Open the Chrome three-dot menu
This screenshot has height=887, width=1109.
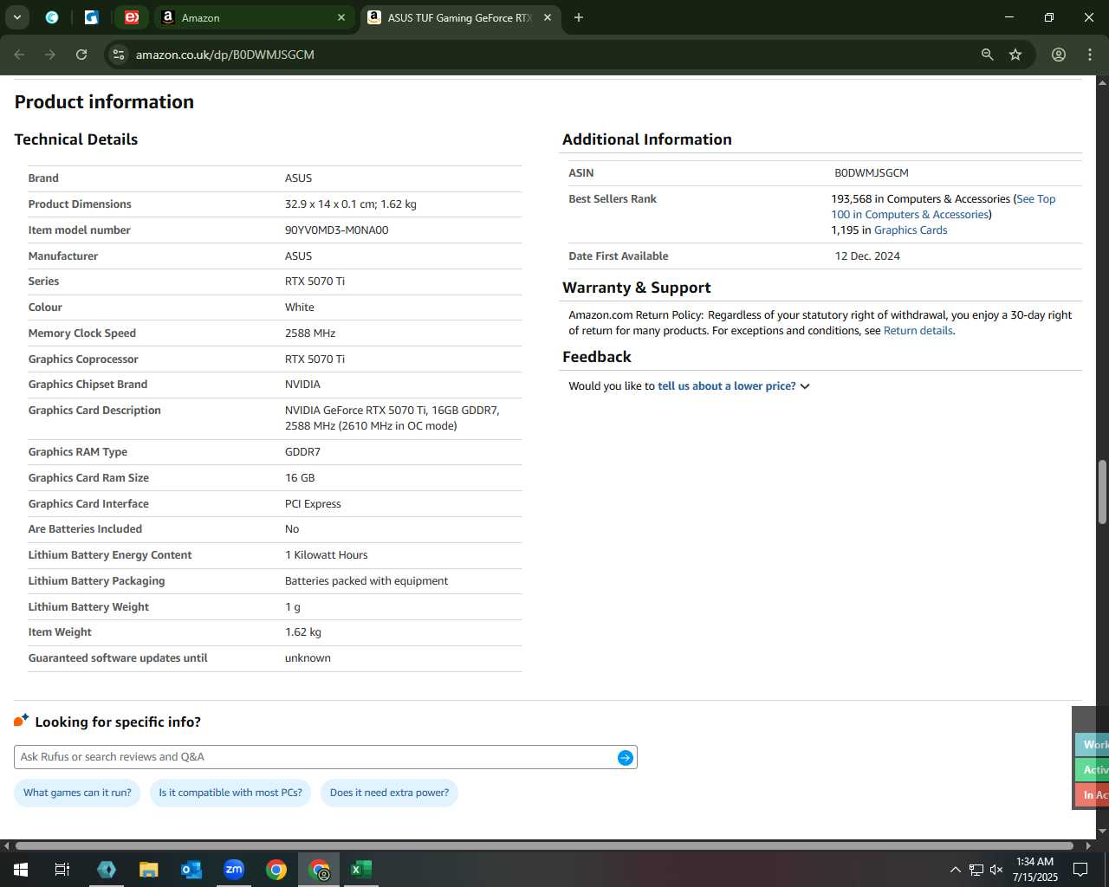click(1090, 55)
